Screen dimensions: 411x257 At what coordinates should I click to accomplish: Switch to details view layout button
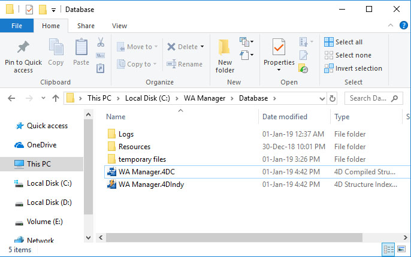388,249
